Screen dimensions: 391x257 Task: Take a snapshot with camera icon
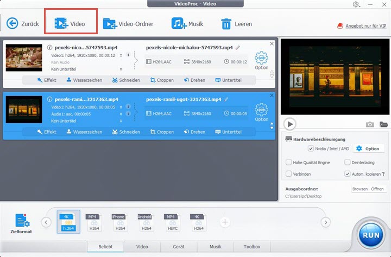coord(370,124)
